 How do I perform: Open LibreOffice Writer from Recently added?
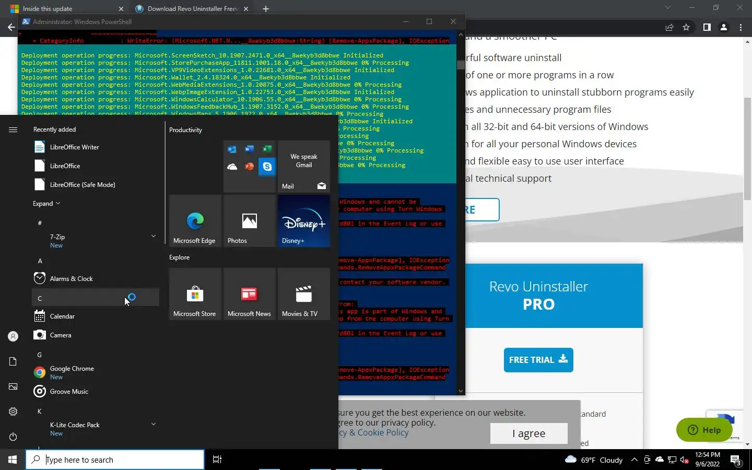96,147
